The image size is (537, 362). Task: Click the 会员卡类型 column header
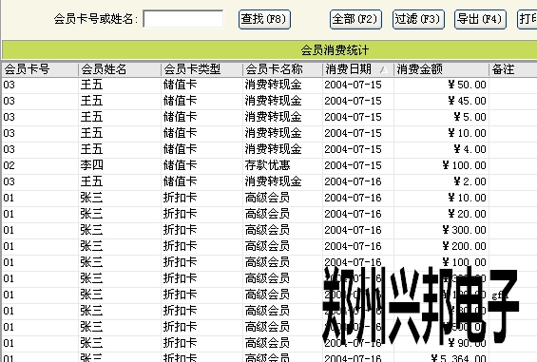click(201, 69)
